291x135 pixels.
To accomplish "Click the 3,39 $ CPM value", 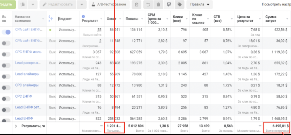I will (x=162, y=63).
